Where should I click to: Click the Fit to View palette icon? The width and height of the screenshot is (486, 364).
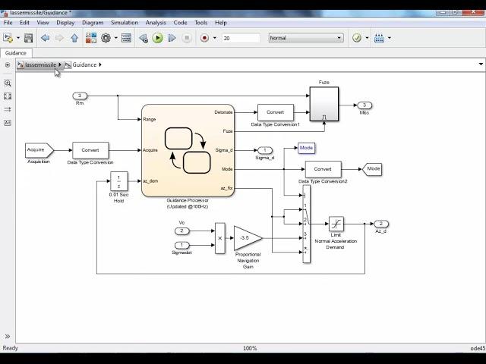click(8, 96)
